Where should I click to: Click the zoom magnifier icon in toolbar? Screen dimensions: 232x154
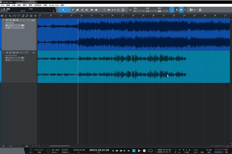pos(118,10)
